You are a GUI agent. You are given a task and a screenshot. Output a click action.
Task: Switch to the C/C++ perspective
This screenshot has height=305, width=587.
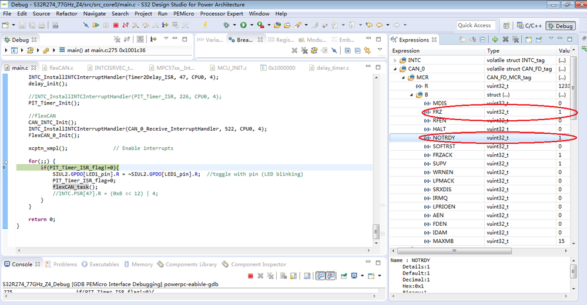point(528,26)
